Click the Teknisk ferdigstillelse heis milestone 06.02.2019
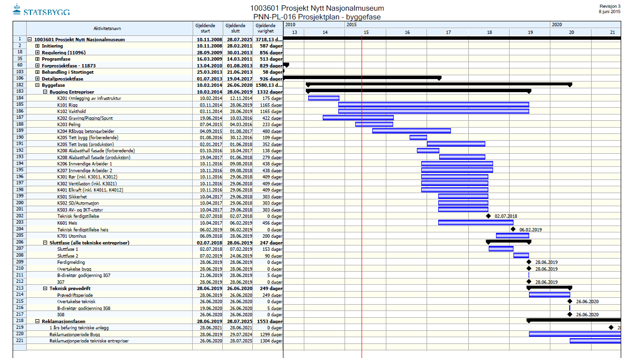Image resolution: width=628 pixels, height=358 pixels. 513,229
